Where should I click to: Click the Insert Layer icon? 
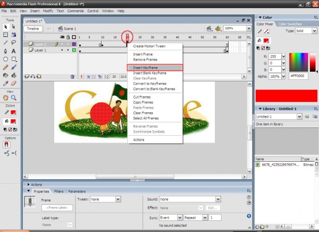(x=27, y=77)
